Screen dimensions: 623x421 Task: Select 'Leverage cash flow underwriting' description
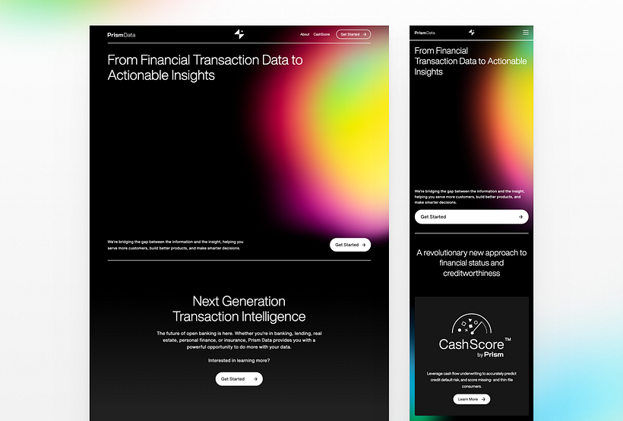pos(472,380)
